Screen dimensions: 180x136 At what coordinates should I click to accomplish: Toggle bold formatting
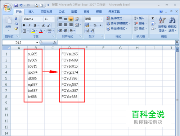tap(24, 25)
